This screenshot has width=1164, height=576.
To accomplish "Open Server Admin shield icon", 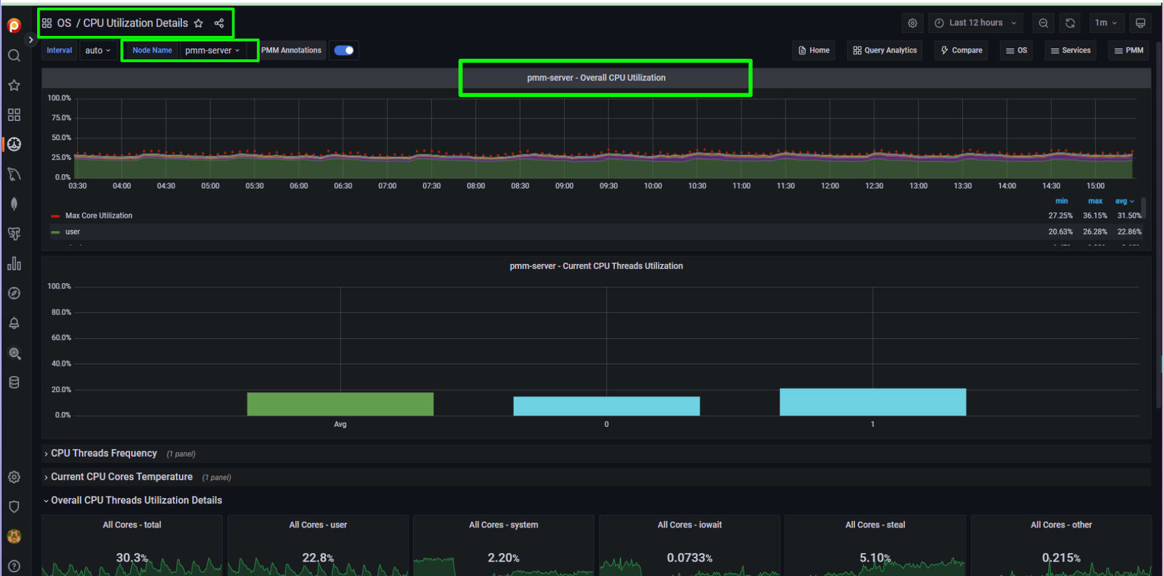I will pos(14,507).
